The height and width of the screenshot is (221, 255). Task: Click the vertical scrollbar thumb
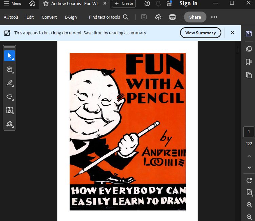pyautogui.click(x=238, y=50)
